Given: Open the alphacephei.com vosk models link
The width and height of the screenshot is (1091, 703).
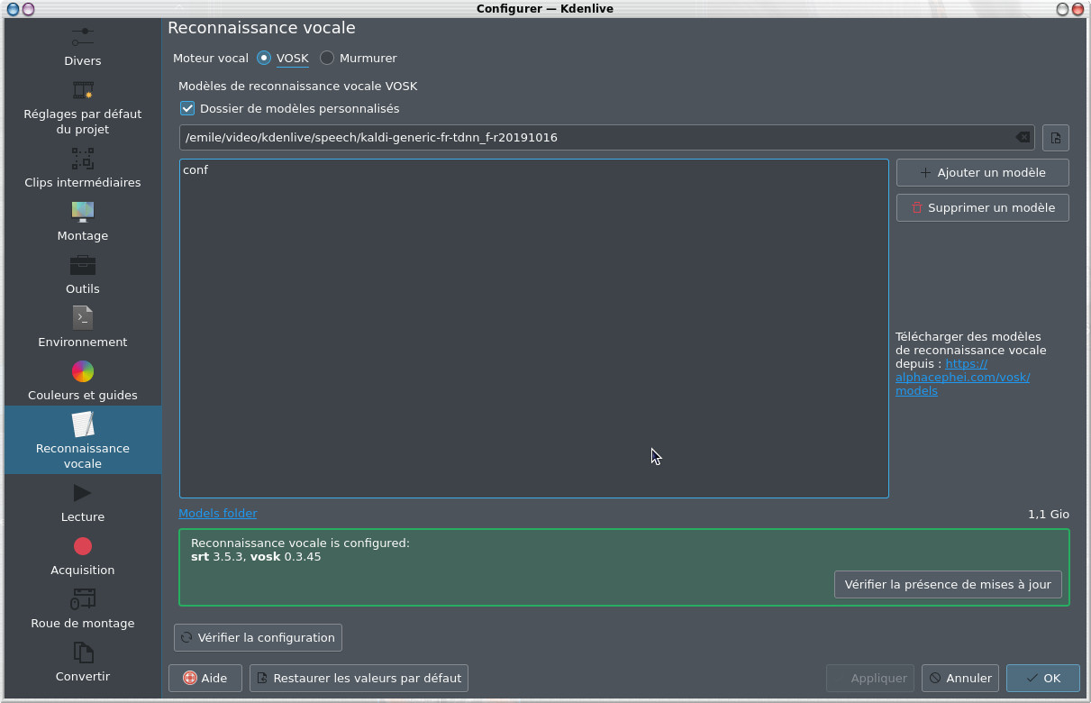Looking at the screenshot, I should click(963, 378).
